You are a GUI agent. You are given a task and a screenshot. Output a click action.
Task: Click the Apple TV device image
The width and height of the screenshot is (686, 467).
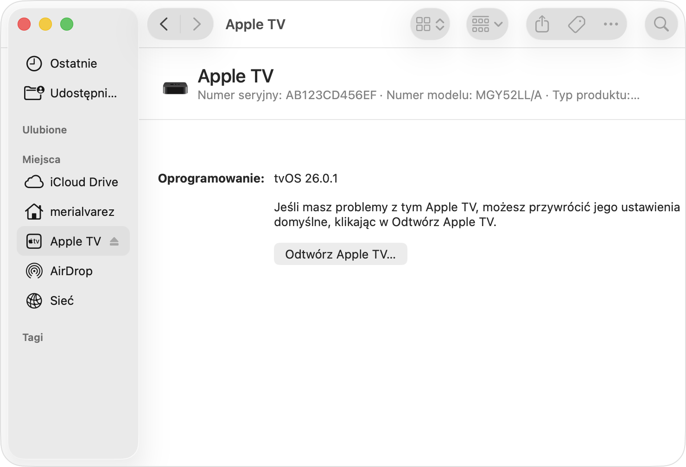coord(175,88)
